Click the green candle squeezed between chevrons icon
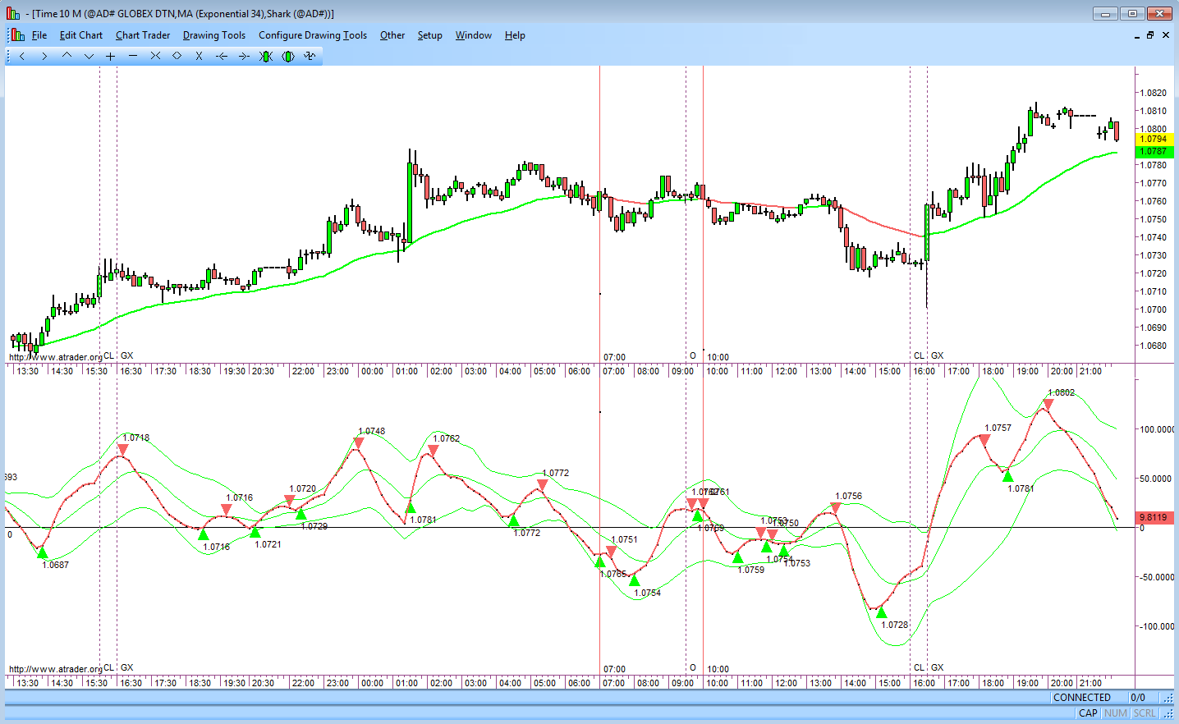The width and height of the screenshot is (1179, 724). click(266, 56)
